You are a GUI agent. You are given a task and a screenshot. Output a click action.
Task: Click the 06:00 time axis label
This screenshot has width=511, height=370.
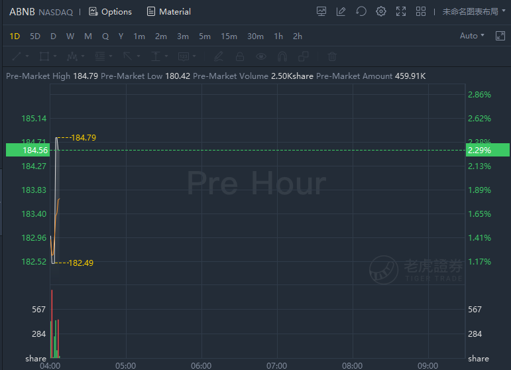pyautogui.click(x=201, y=366)
